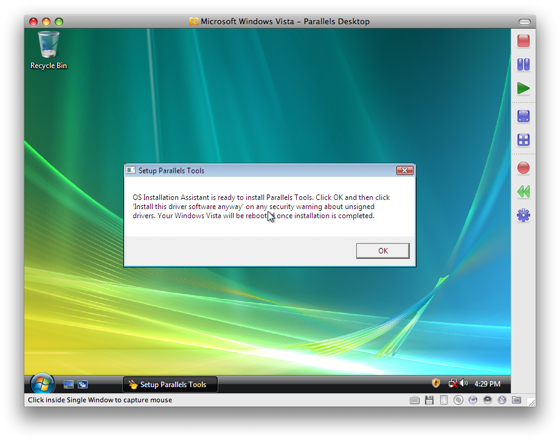The width and height of the screenshot is (560, 440).
Task: Click the 4:29 PM clock
Action: pyautogui.click(x=487, y=384)
